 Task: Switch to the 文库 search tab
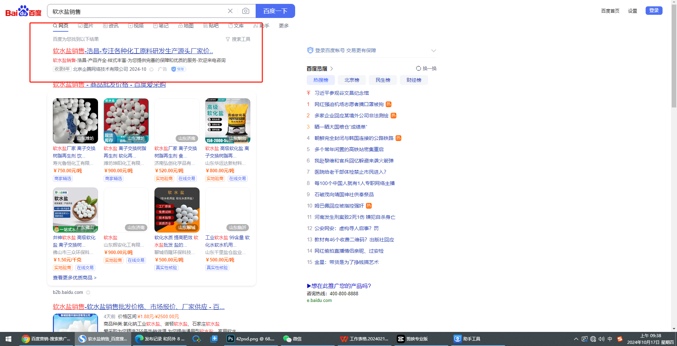click(236, 26)
